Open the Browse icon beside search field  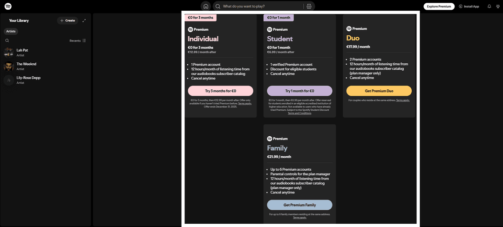309,6
